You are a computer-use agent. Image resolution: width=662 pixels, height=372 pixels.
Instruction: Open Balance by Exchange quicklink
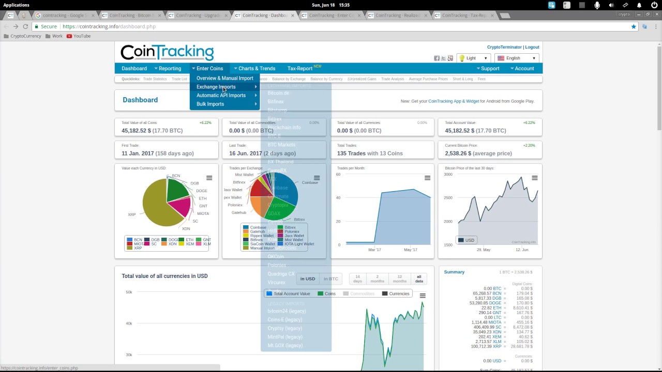tap(289, 79)
